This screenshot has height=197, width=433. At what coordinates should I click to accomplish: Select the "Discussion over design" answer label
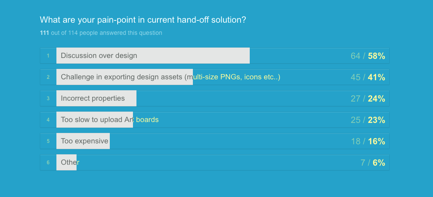pyautogui.click(x=99, y=56)
